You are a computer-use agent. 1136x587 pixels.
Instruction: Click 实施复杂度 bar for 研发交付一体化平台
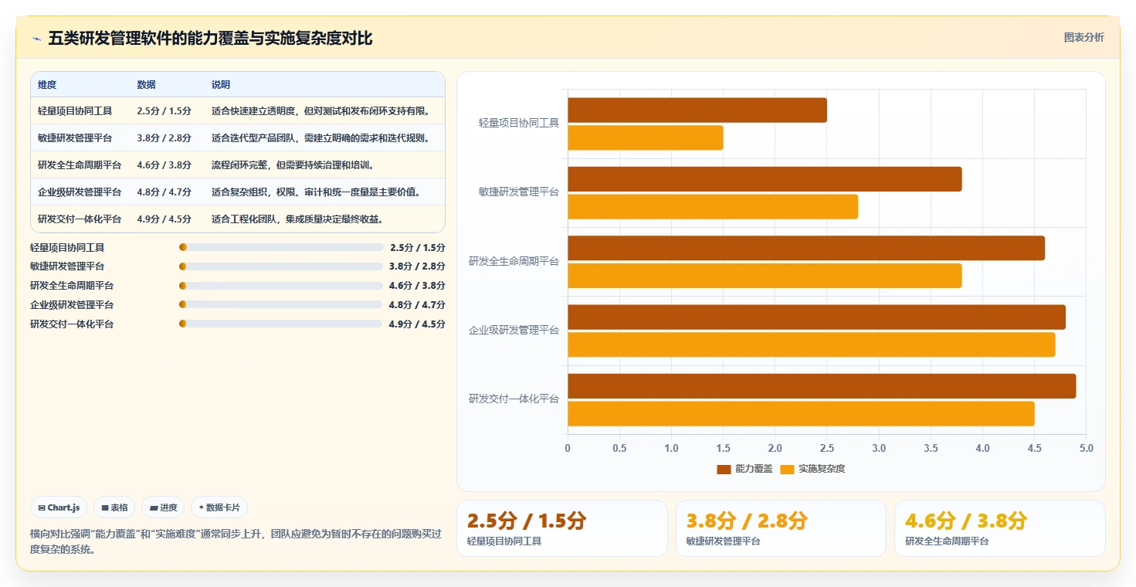[801, 413]
